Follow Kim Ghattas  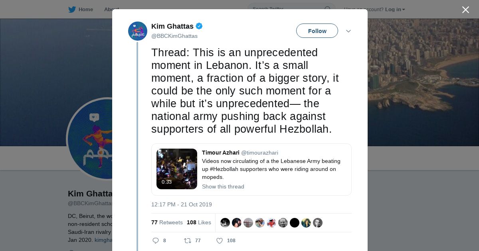[x=317, y=31]
